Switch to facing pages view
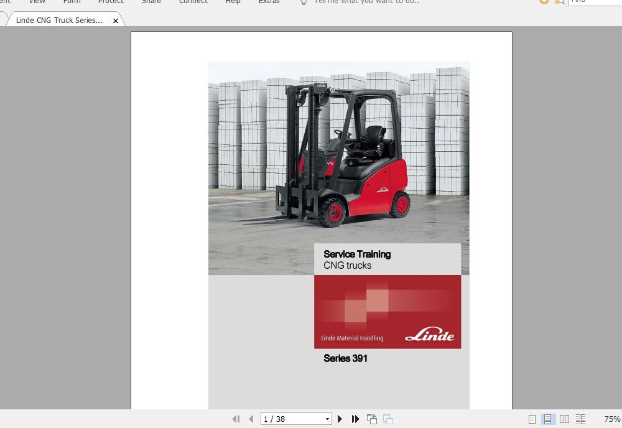This screenshot has width=622, height=428. click(564, 419)
